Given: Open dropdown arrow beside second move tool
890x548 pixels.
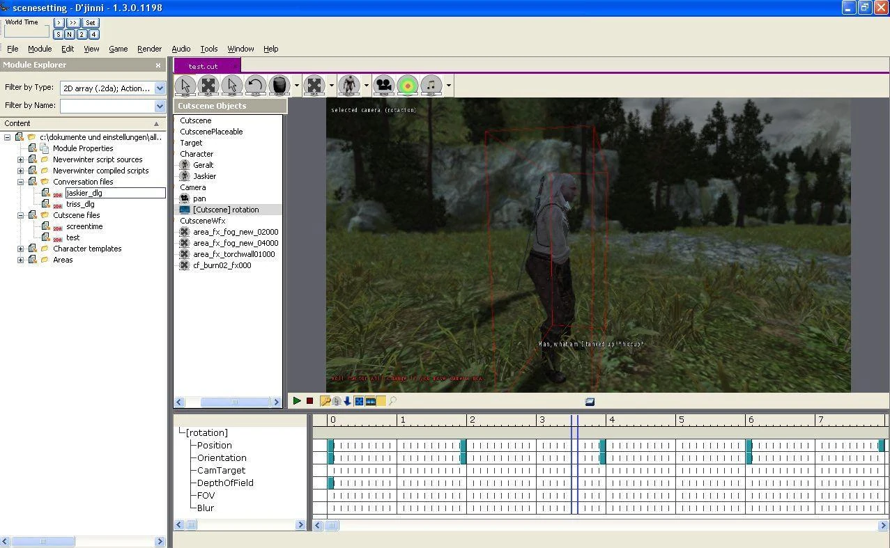Looking at the screenshot, I should [x=332, y=86].
